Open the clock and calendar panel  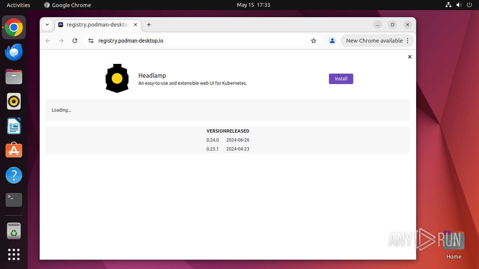coord(253,5)
